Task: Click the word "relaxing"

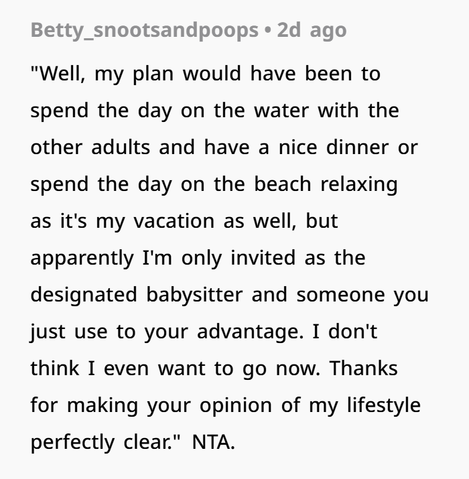Action: 359,184
